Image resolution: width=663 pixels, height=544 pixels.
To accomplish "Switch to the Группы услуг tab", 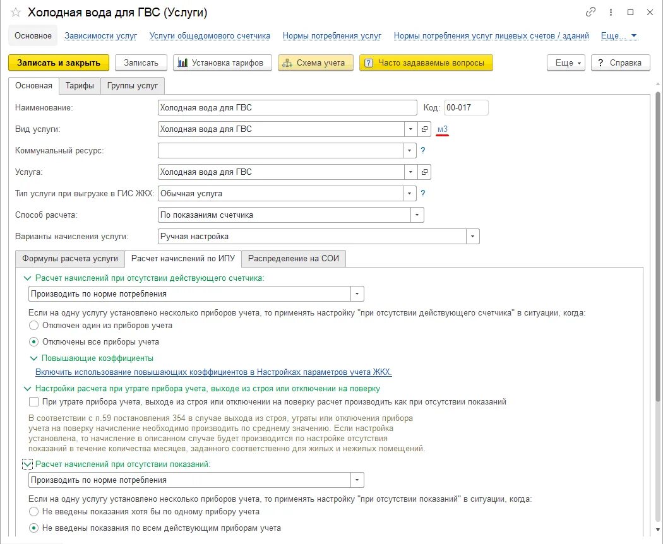I will pos(133,86).
